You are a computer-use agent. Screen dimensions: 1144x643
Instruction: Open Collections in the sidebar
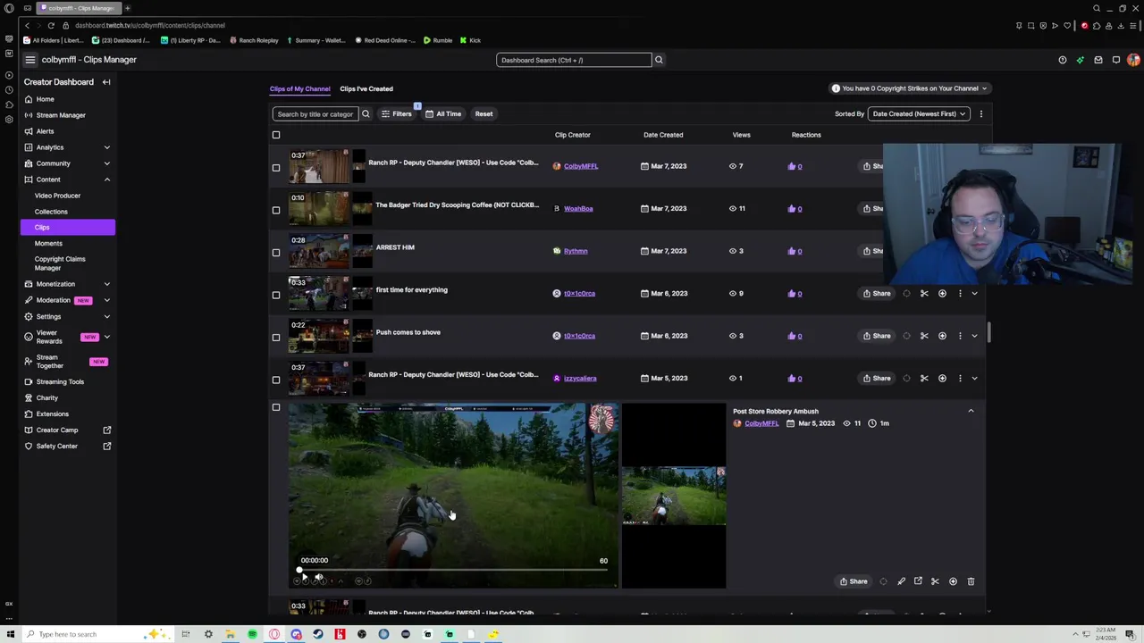tap(51, 212)
